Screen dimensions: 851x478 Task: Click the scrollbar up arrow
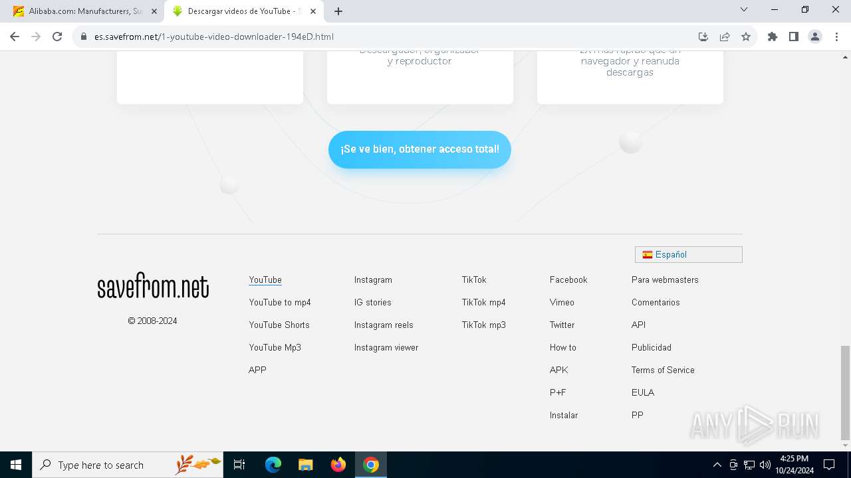click(845, 57)
